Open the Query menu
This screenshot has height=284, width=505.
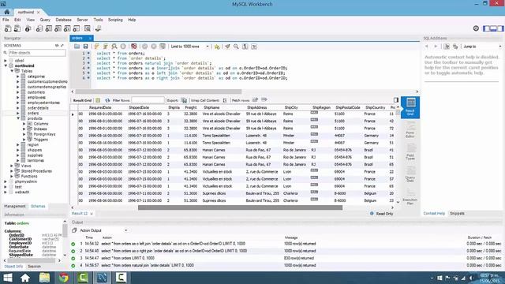(45, 20)
